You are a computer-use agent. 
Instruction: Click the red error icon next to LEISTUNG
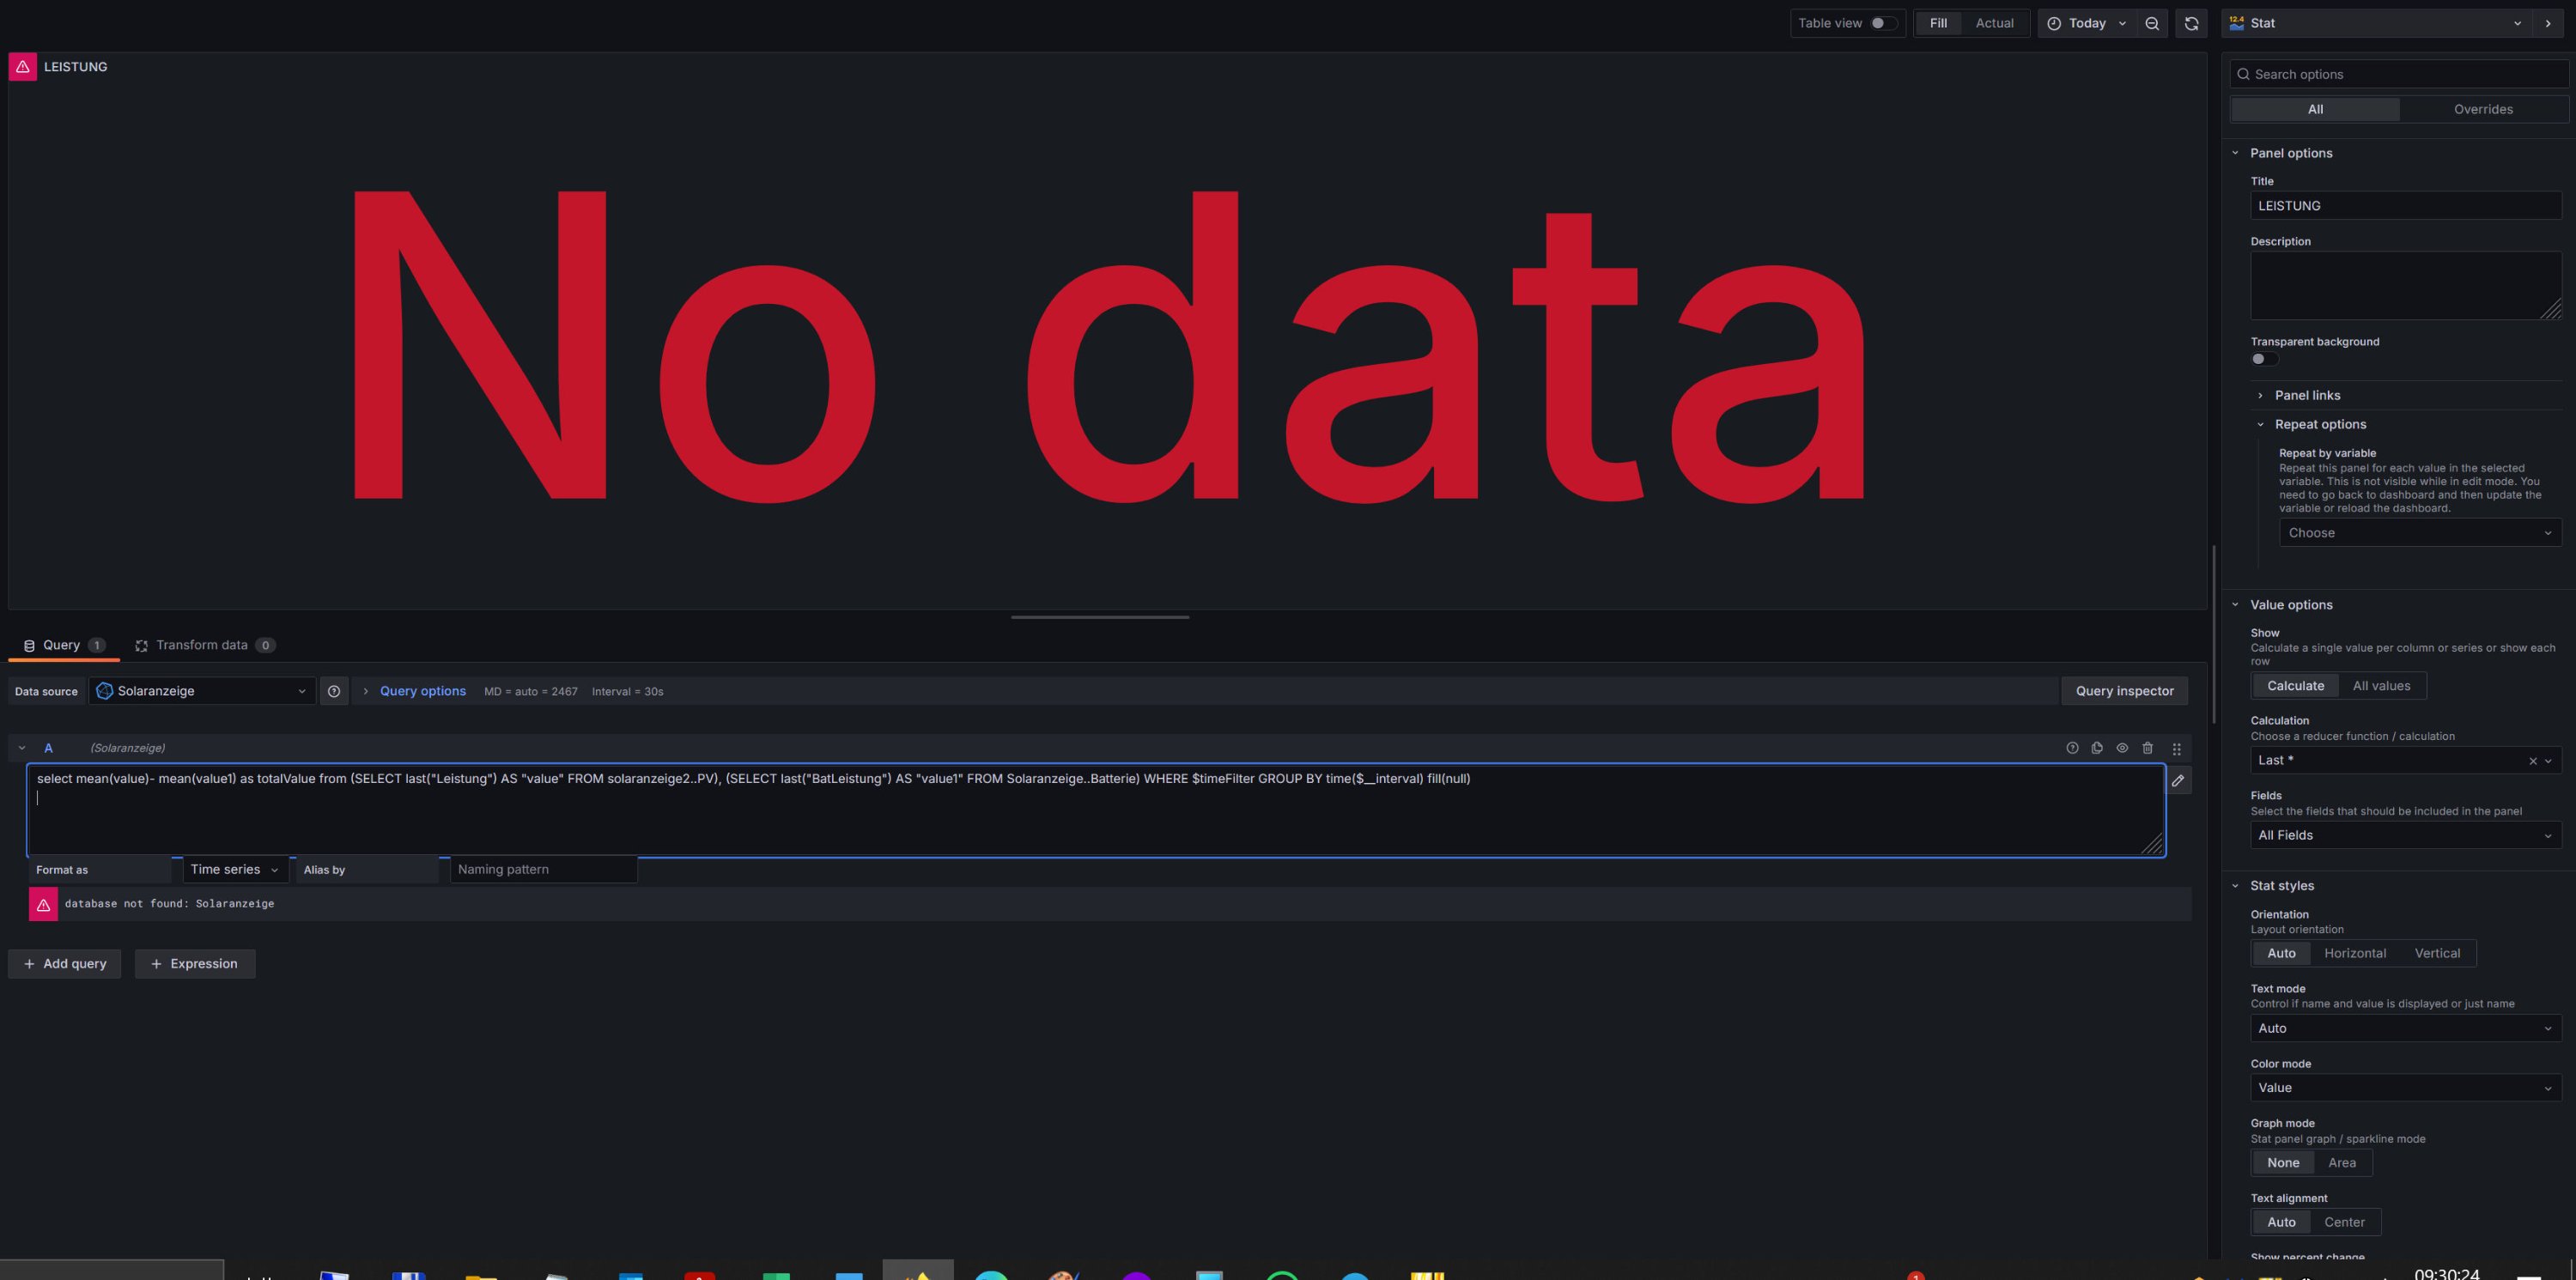click(23, 67)
